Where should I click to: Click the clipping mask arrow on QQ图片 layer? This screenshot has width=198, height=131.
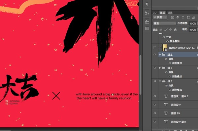coord(161,48)
